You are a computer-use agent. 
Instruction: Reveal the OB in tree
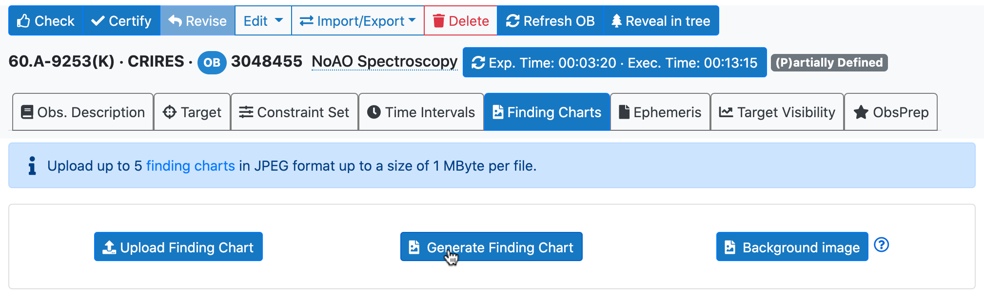click(661, 21)
